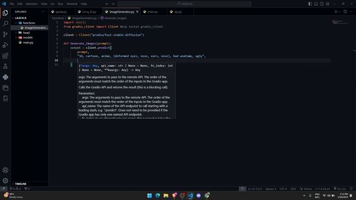Change Spaces: 4 indentation setting
Screen dimensions: 356x200
pyautogui.click(x=271, y=189)
